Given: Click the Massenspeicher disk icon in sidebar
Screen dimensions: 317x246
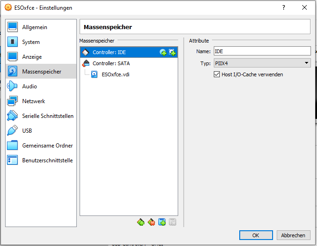Looking at the screenshot, I should [12, 71].
